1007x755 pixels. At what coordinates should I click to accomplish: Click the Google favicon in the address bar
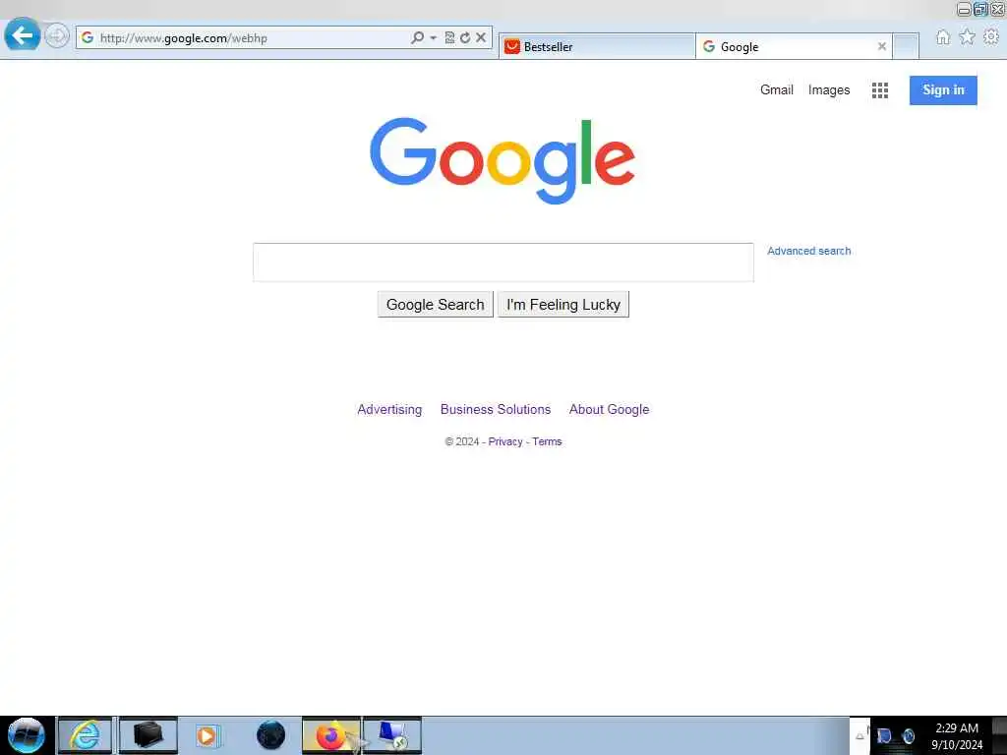tap(88, 38)
